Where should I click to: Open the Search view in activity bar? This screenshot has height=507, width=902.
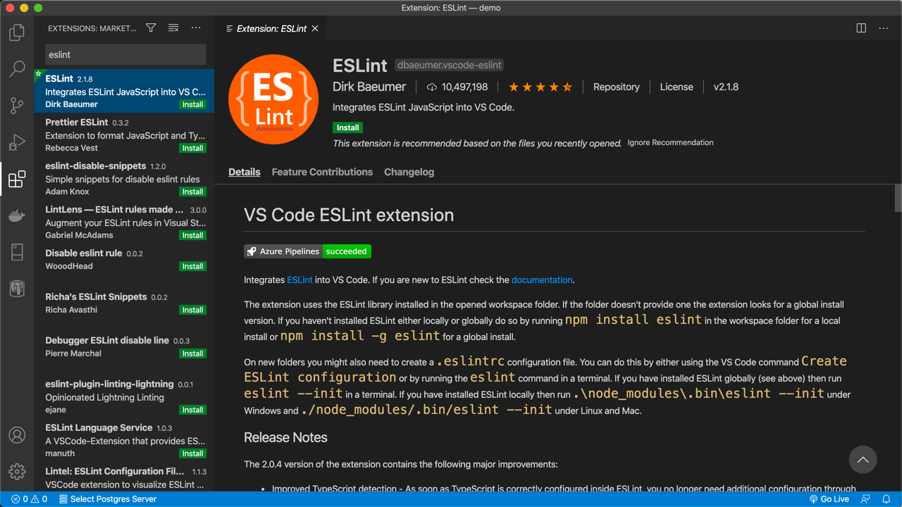click(17, 69)
